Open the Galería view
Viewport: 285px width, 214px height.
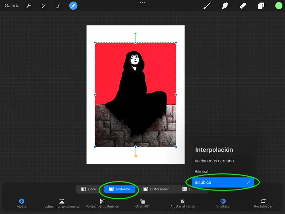12,6
